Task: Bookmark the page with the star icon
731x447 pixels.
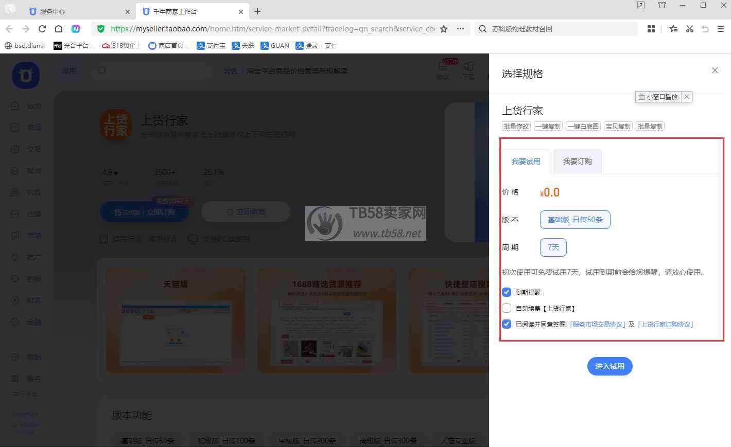Action: tap(444, 29)
